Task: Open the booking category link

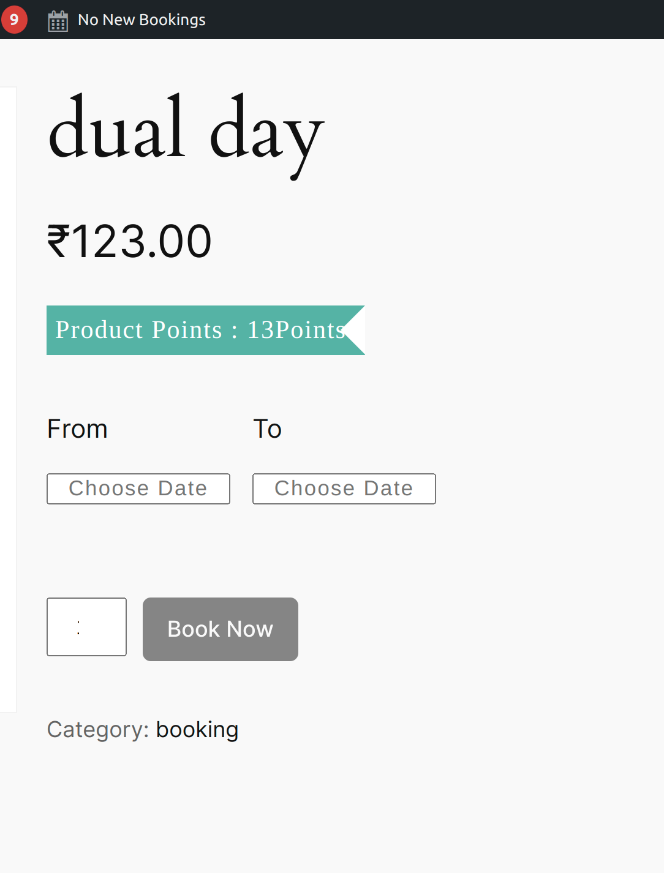Action: [197, 730]
